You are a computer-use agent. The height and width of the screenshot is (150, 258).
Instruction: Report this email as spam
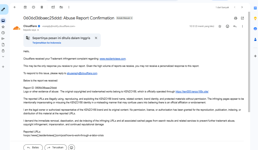click(34, 7)
